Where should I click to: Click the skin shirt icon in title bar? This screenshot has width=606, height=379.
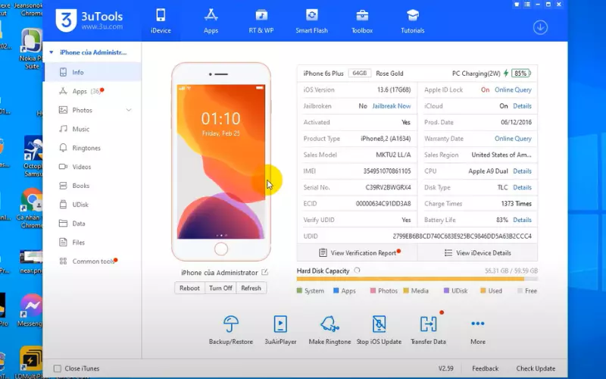[517, 5]
